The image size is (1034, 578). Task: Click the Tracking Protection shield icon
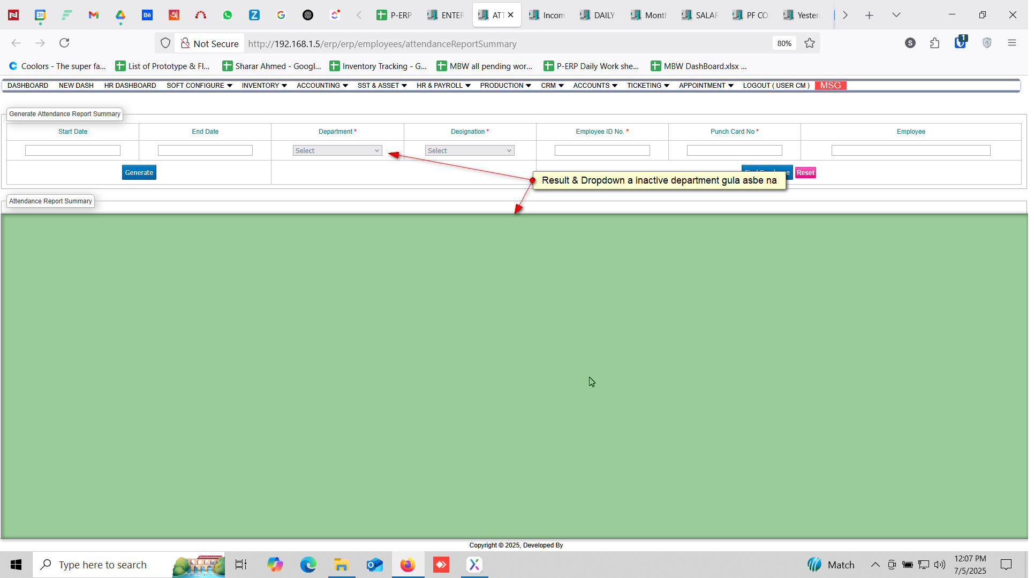(165, 43)
